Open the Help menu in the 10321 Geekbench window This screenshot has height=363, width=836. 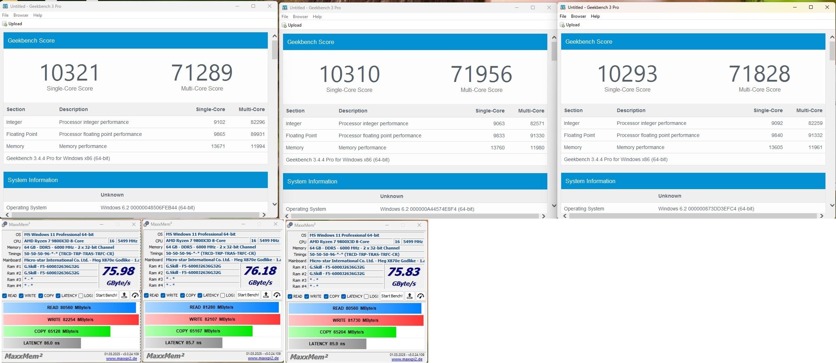click(38, 15)
